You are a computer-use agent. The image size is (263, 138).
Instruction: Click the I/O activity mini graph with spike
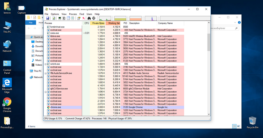[151, 18]
